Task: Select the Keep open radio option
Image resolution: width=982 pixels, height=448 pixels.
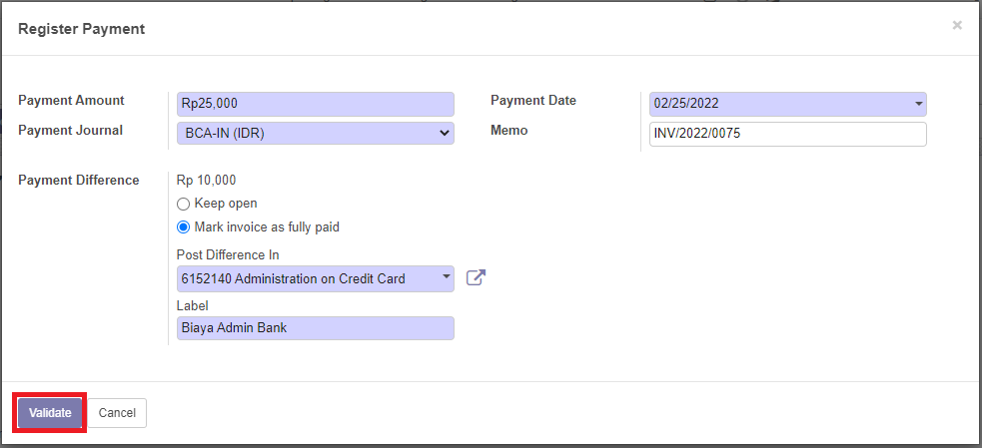Action: tap(183, 204)
